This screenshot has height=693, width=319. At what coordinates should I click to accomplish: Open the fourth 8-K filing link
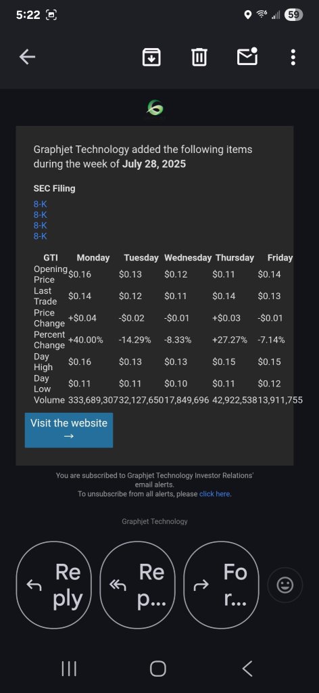tap(40, 236)
